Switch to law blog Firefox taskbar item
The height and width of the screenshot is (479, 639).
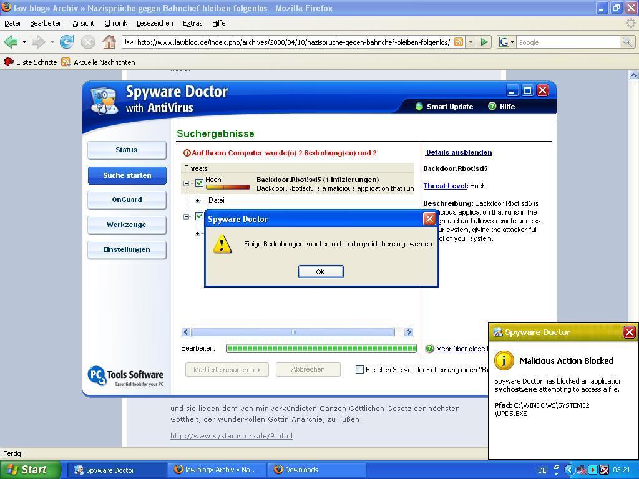click(x=217, y=470)
